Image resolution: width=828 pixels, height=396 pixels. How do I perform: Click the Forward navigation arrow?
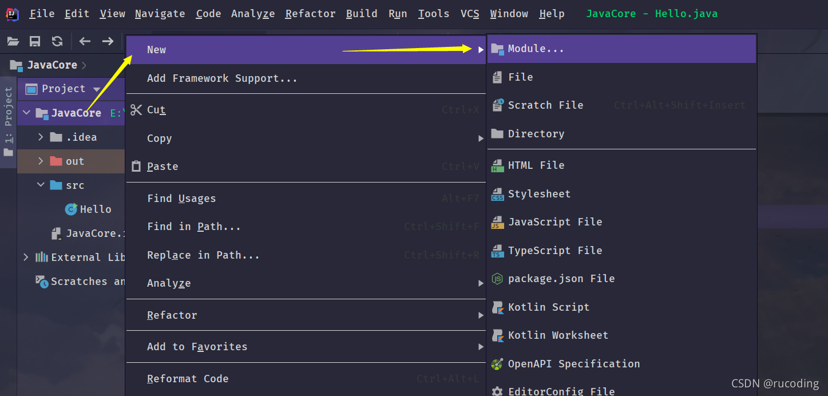pyautogui.click(x=108, y=41)
